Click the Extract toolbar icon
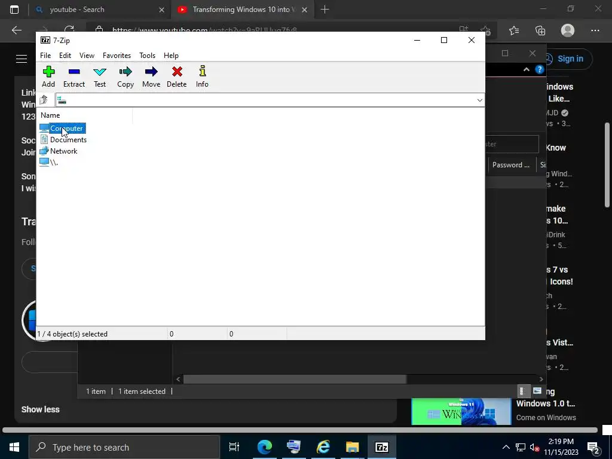This screenshot has width=612, height=459. (74, 76)
